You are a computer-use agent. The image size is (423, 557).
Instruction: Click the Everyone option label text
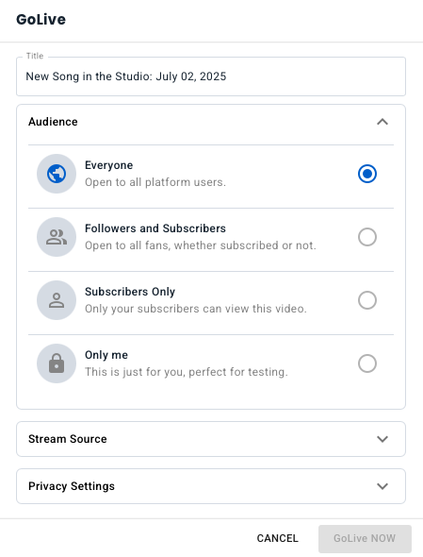109,165
